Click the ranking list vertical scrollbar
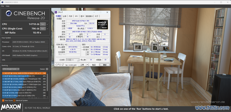Screen dimensions: 231x112 47,82
